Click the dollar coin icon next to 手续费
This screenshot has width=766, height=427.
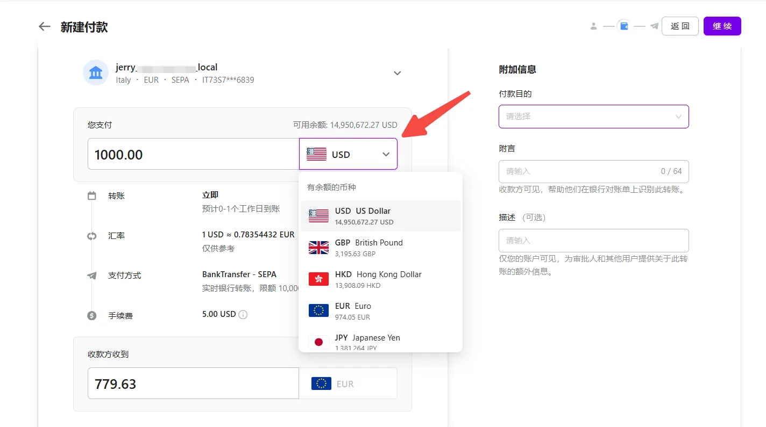pos(91,316)
